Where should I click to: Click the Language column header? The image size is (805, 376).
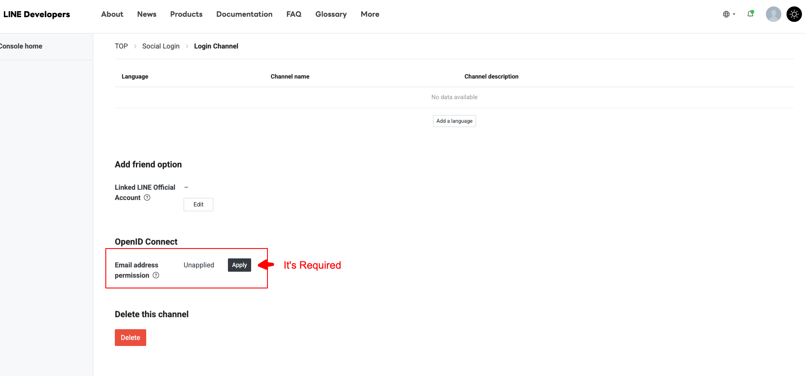[135, 76]
